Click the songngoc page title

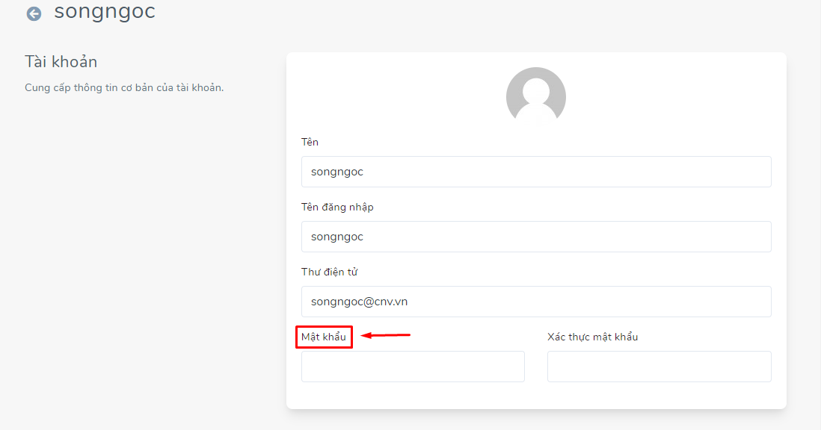(105, 11)
